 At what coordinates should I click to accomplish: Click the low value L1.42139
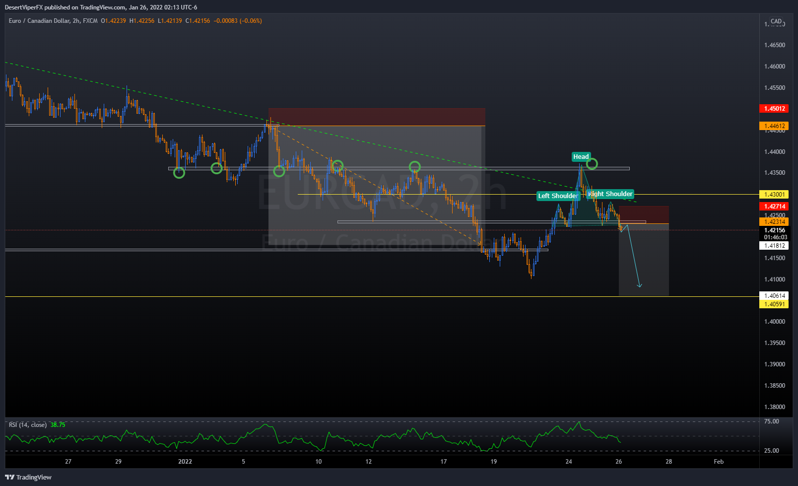point(170,21)
